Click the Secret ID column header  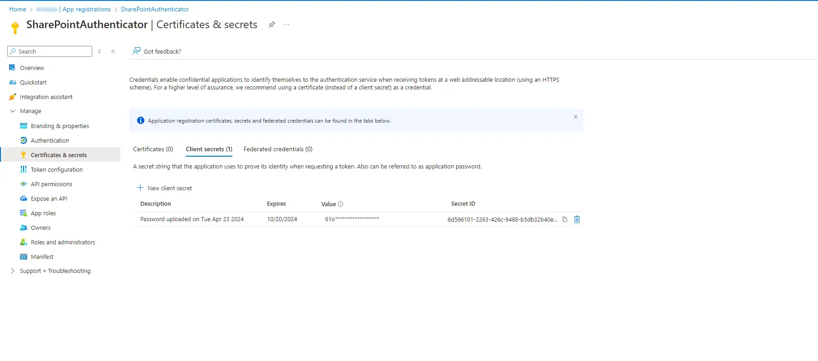463,203
